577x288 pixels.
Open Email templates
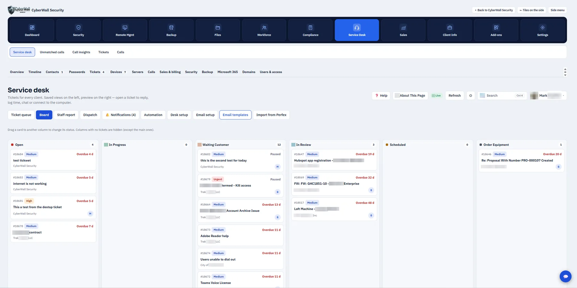click(235, 115)
